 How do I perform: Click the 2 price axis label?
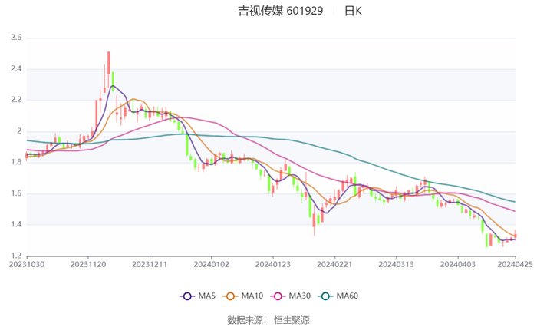18,131
